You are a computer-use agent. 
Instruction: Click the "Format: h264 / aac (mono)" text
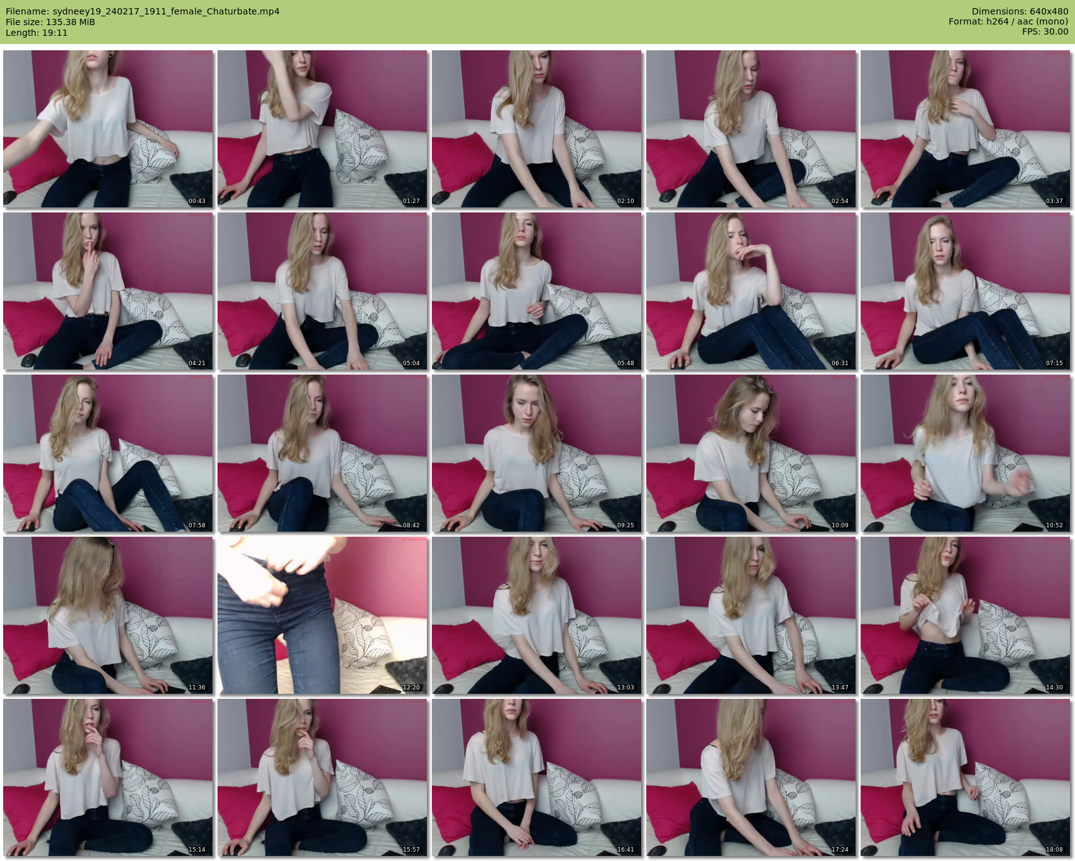(1008, 21)
